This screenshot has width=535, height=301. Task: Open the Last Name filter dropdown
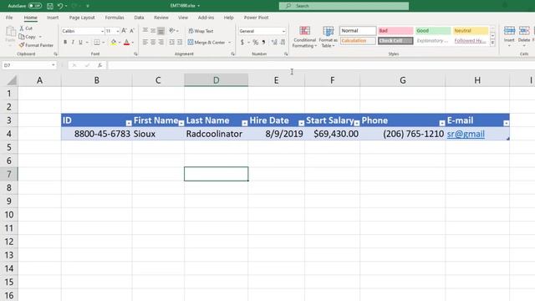pyautogui.click(x=245, y=123)
